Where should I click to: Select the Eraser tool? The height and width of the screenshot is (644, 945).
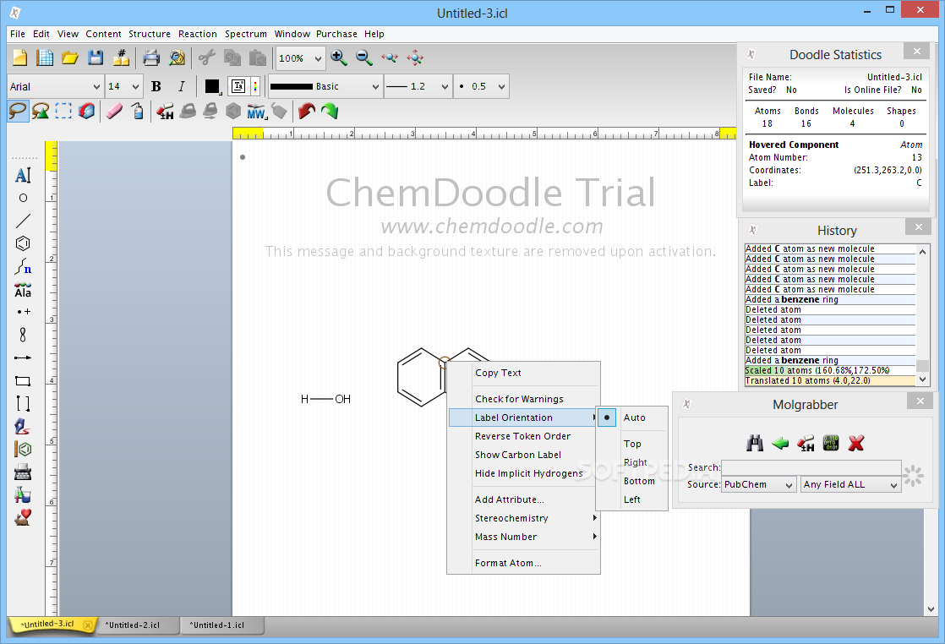[x=114, y=112]
